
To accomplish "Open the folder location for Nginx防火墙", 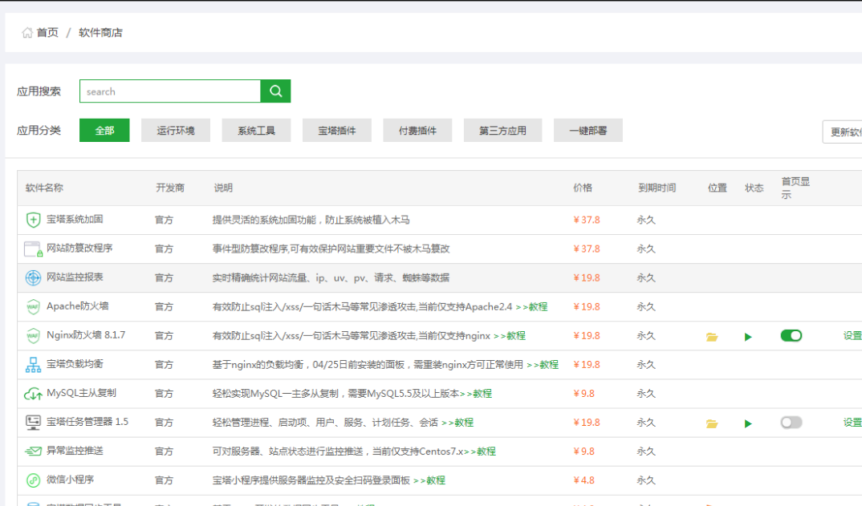I will pos(712,337).
